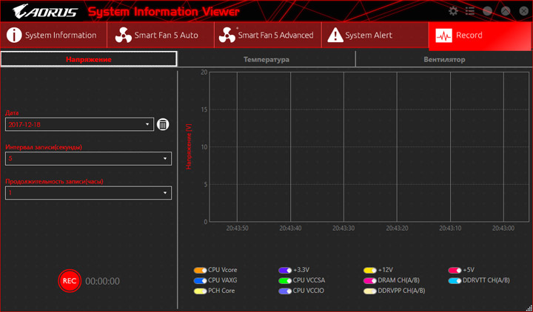Expand the Дата dropdown showing 2017-12-18
The image size is (533, 312).
click(79, 125)
